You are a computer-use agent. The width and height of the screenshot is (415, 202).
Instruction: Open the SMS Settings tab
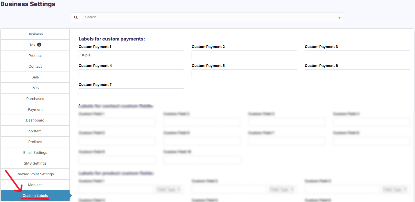click(x=35, y=163)
